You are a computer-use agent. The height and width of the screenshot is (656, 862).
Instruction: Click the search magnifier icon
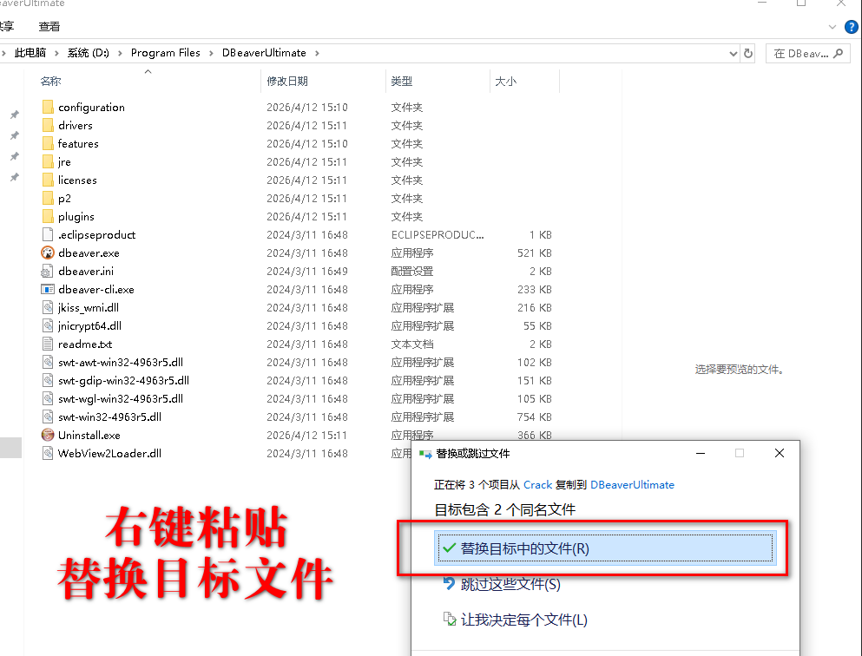tap(838, 53)
